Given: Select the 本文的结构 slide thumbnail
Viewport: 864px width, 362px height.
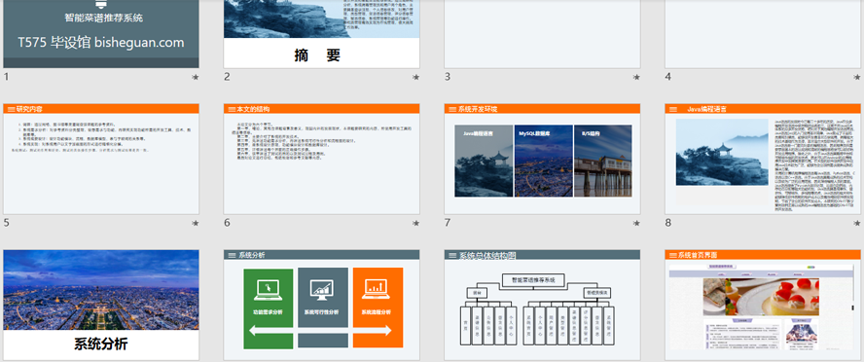Looking at the screenshot, I should [322, 160].
